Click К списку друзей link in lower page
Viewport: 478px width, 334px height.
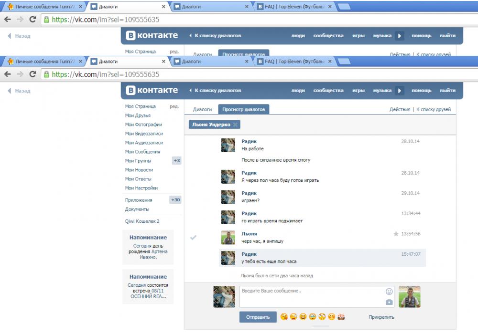pos(434,109)
